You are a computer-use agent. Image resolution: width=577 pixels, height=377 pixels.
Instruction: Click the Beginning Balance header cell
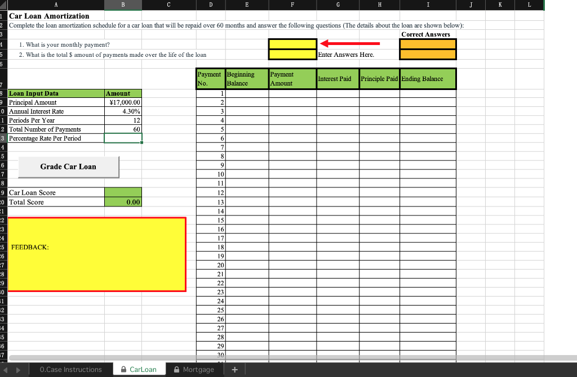click(247, 79)
